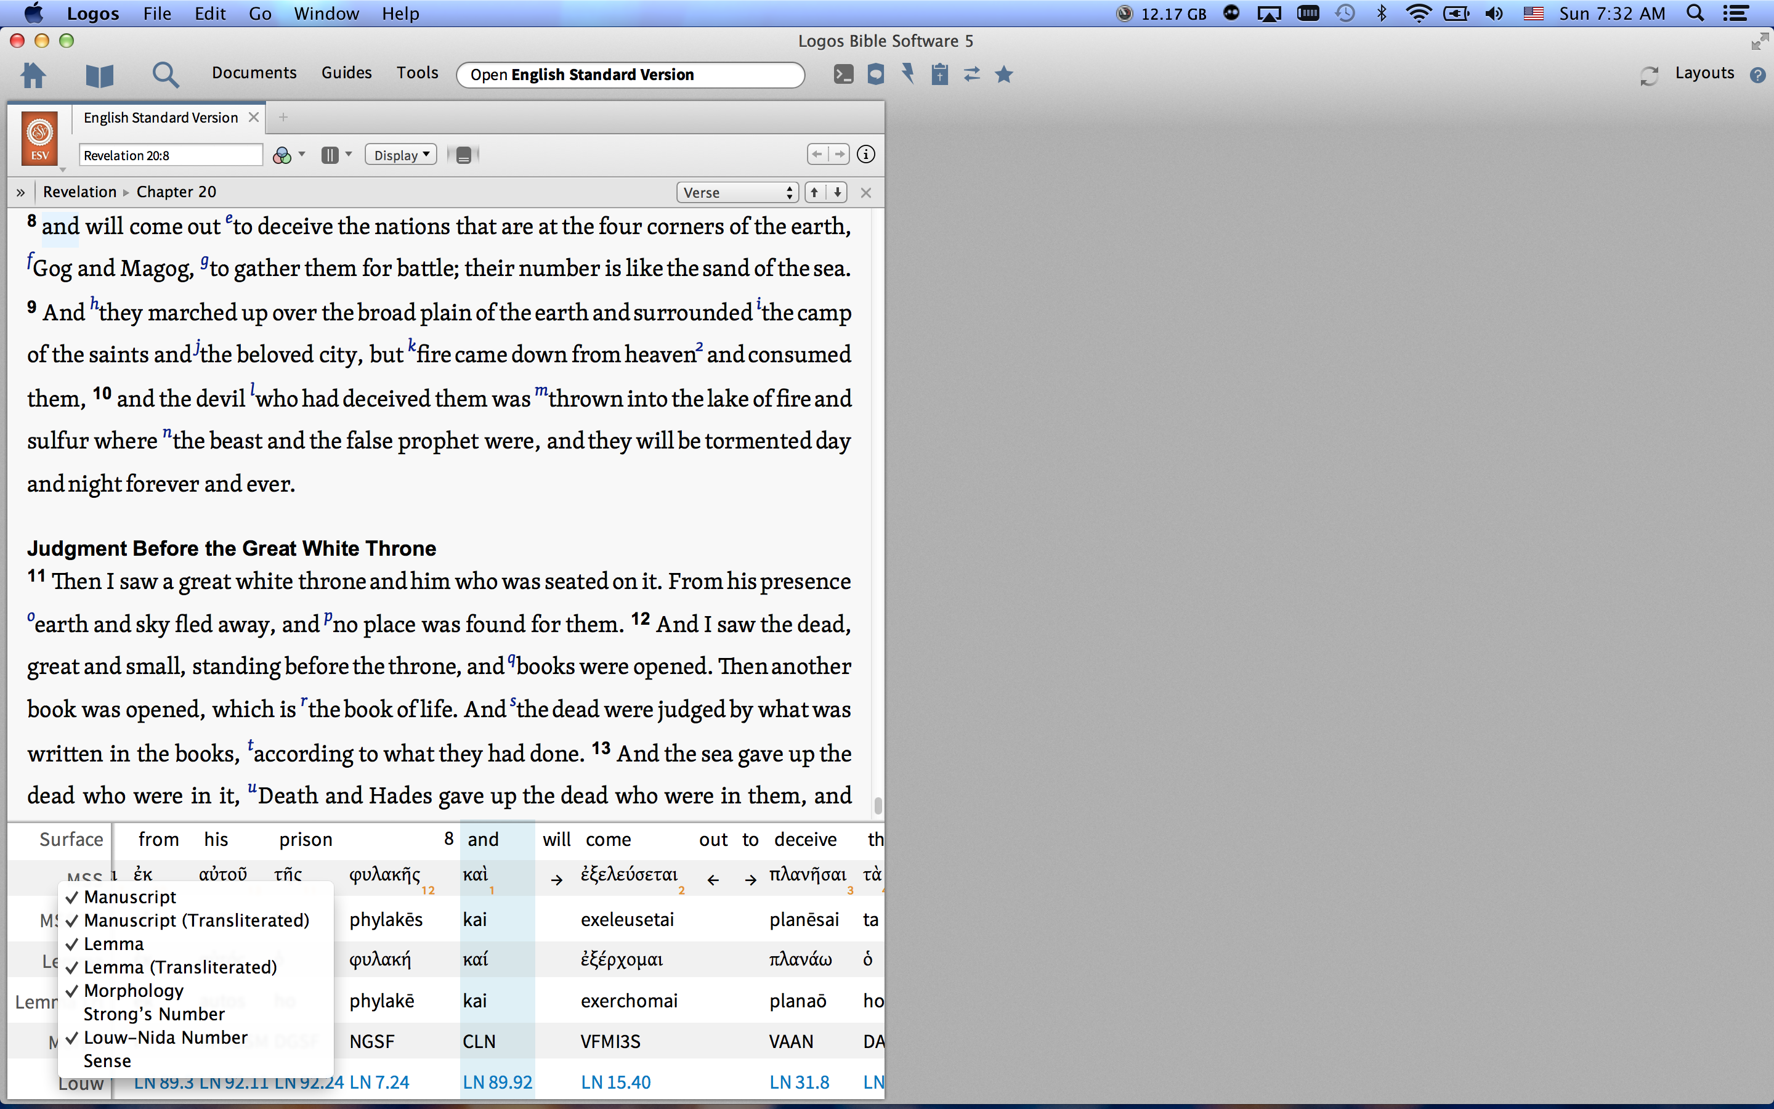The image size is (1774, 1109).
Task: Uncheck the Morphology row option
Action: 134,990
